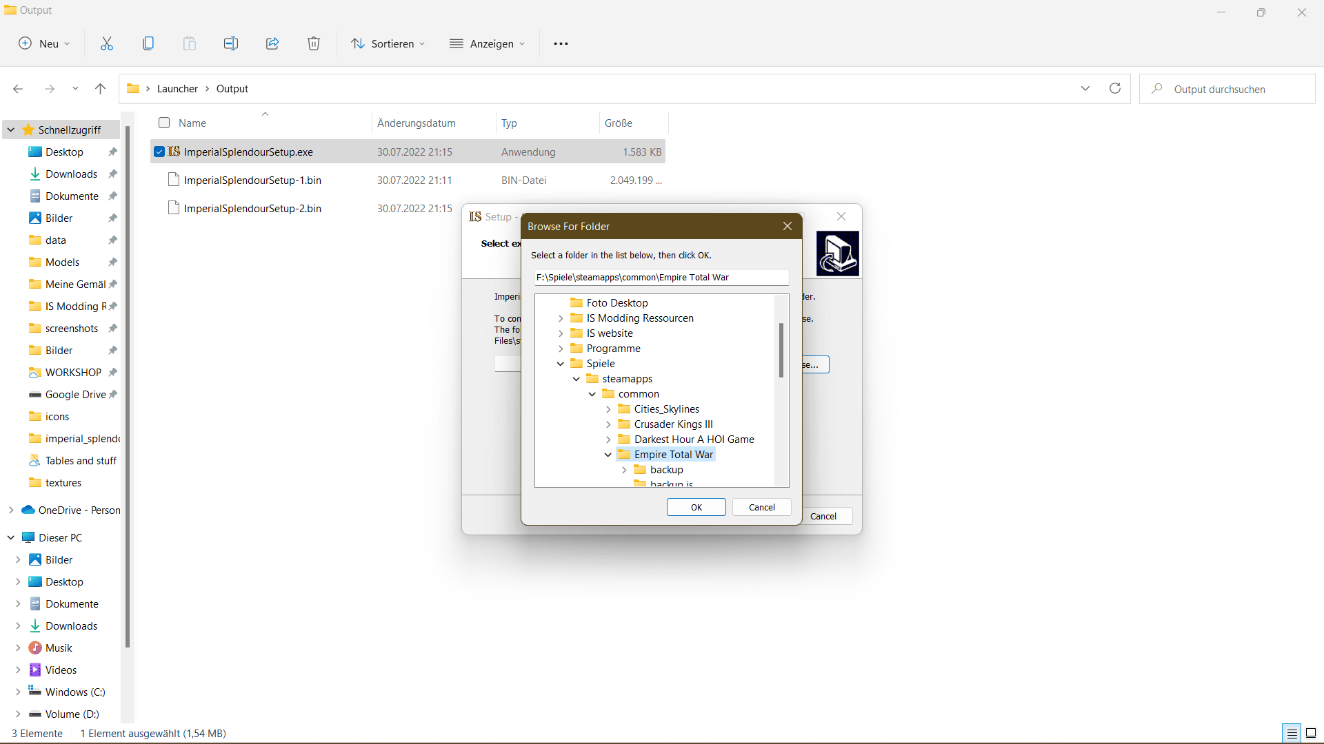Expand the Crusader Kings III folder
This screenshot has height=744, width=1324.
[x=608, y=424]
